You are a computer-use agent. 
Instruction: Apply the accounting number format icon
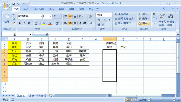pos(98,20)
